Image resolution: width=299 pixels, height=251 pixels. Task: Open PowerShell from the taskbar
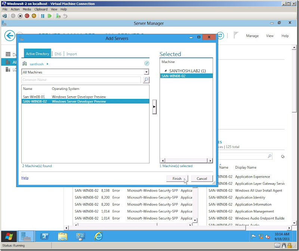tap(44, 236)
